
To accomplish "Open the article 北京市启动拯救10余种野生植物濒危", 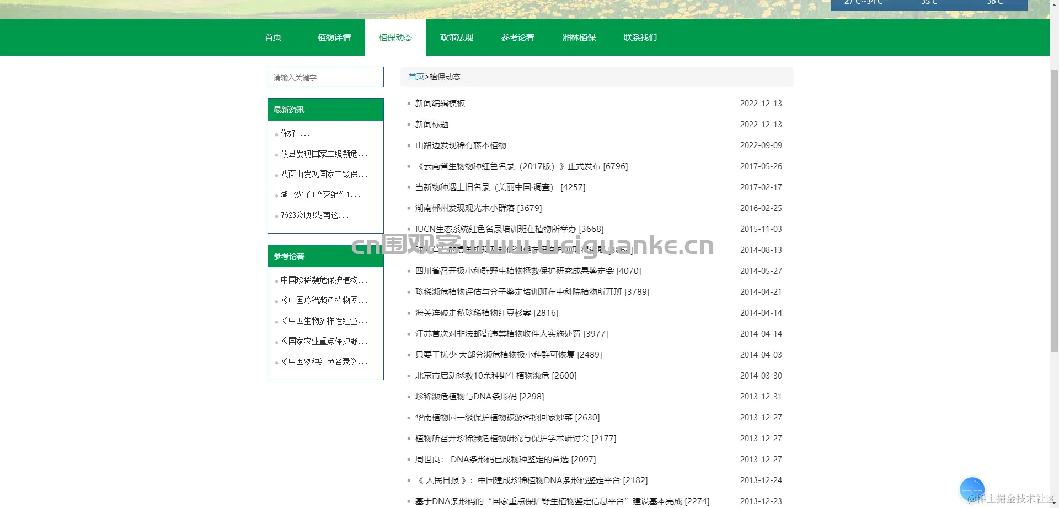I will pos(496,376).
